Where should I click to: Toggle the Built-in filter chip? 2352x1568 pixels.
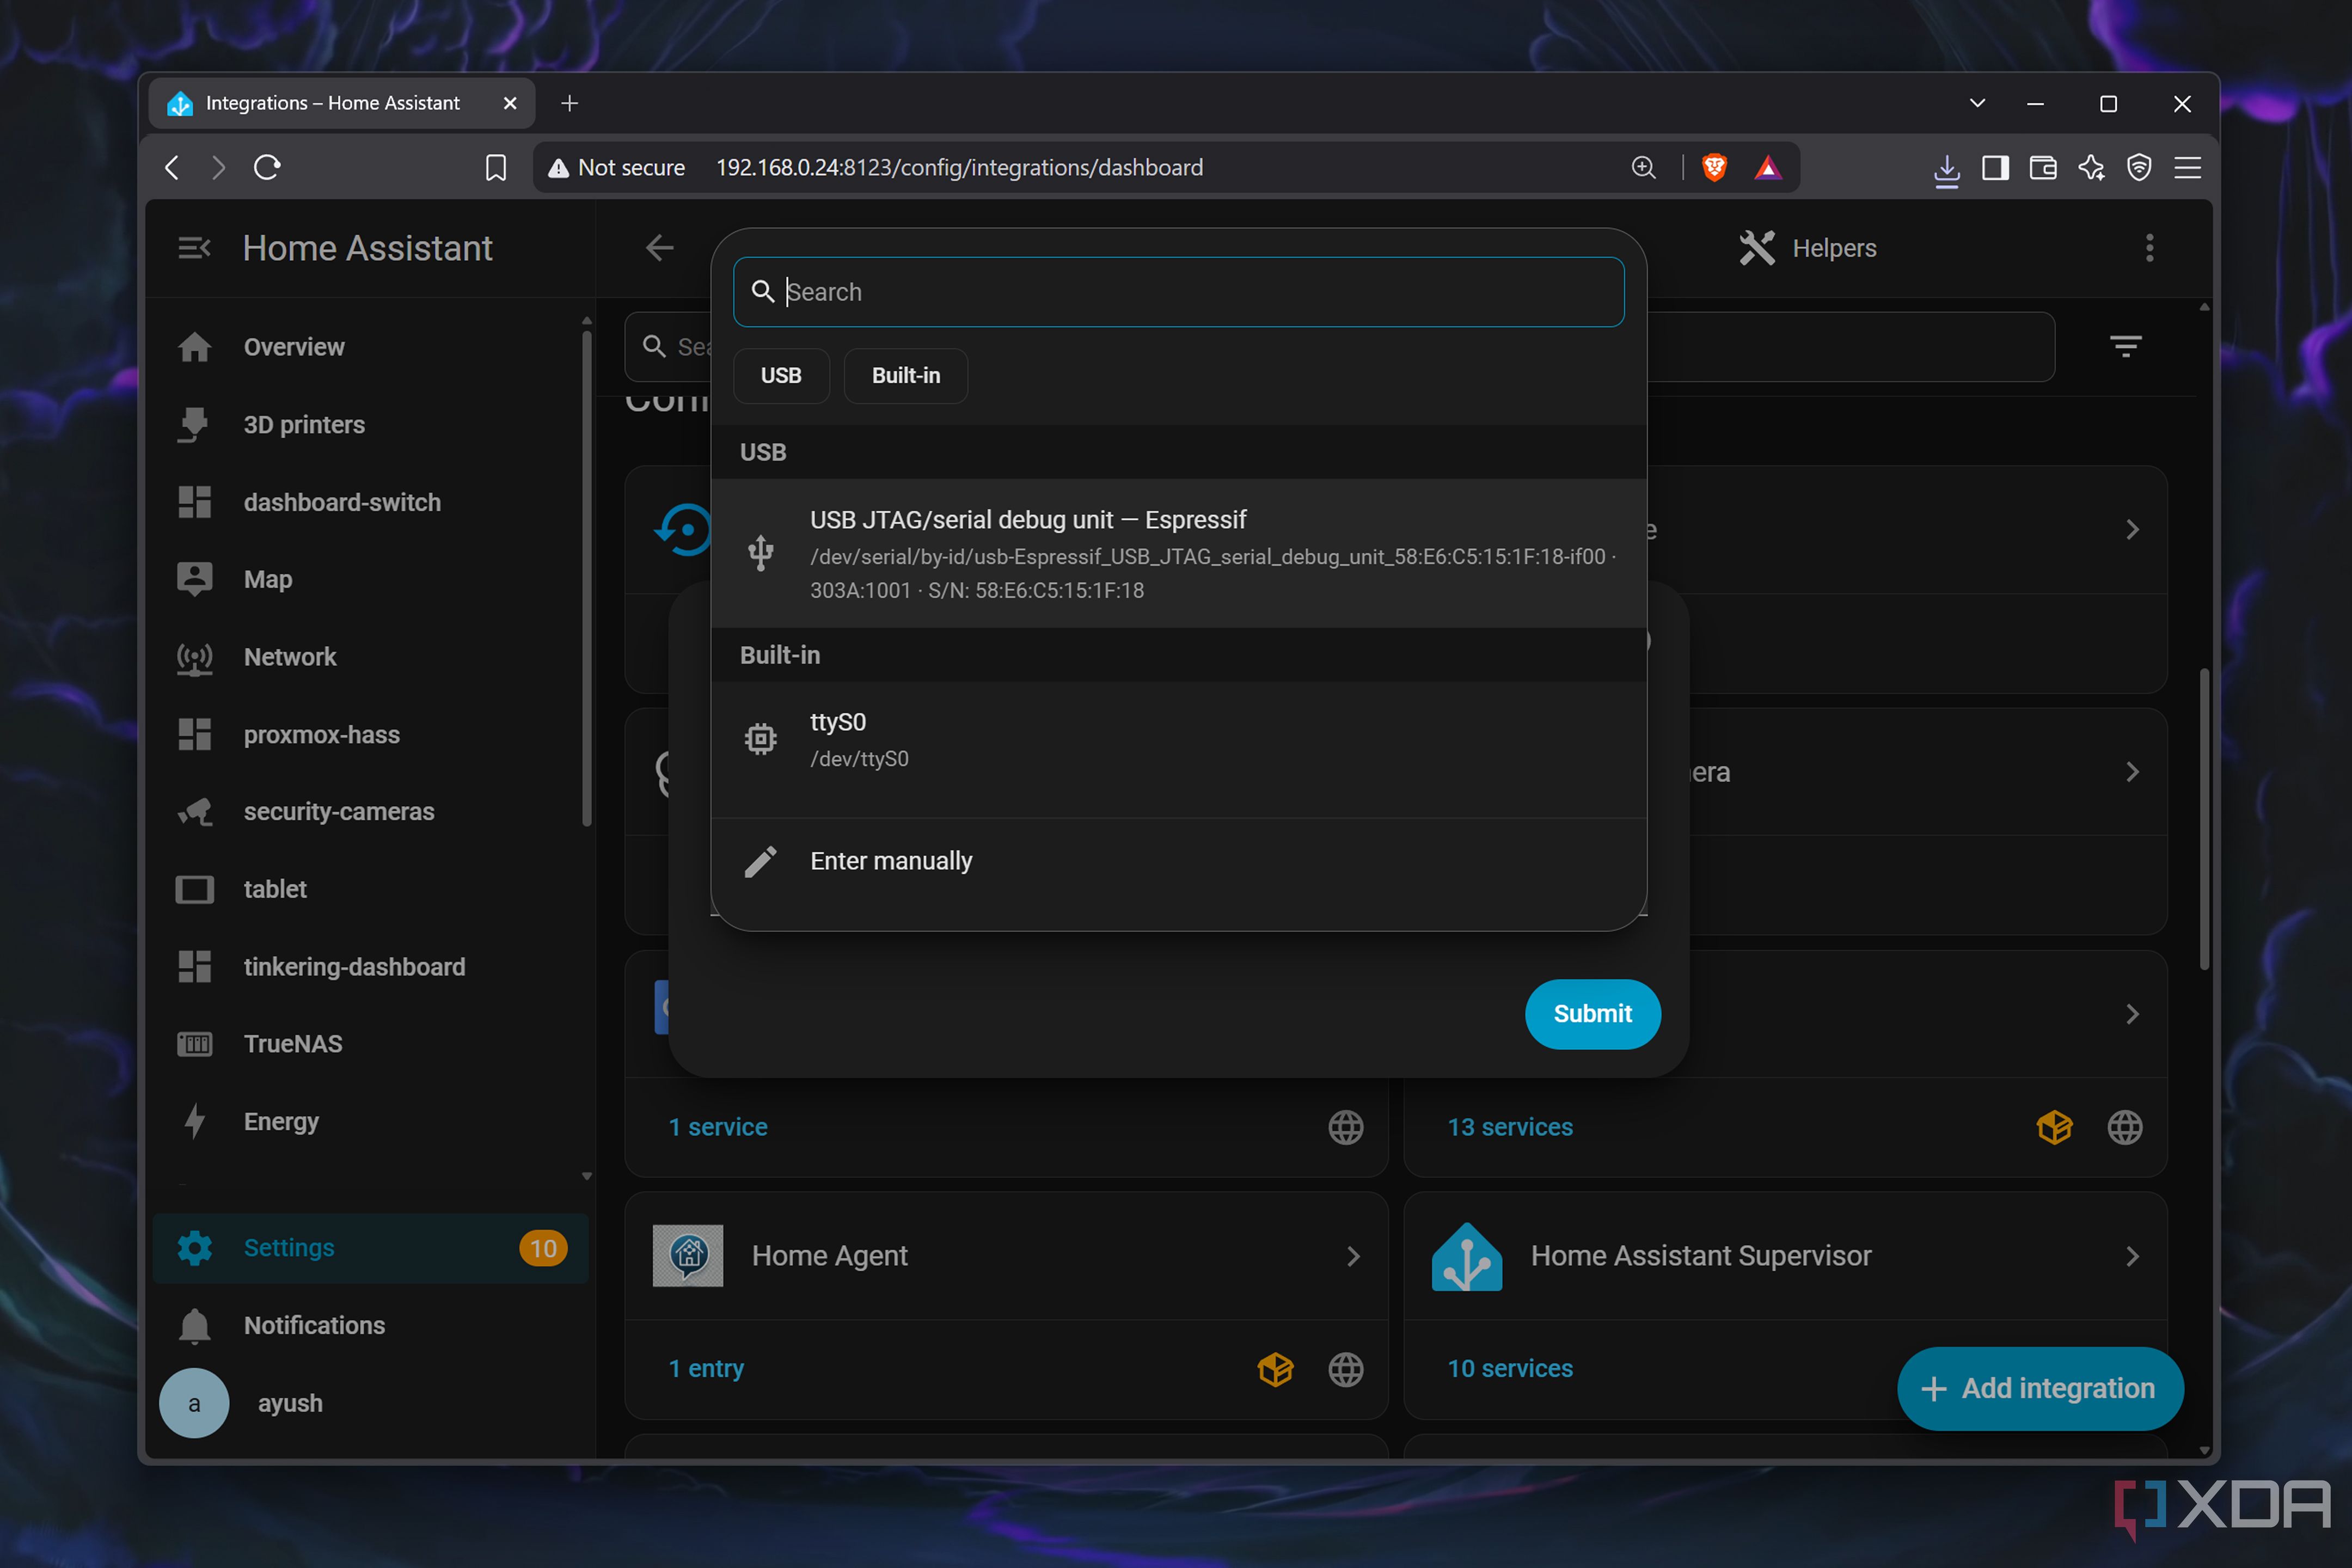[905, 376]
